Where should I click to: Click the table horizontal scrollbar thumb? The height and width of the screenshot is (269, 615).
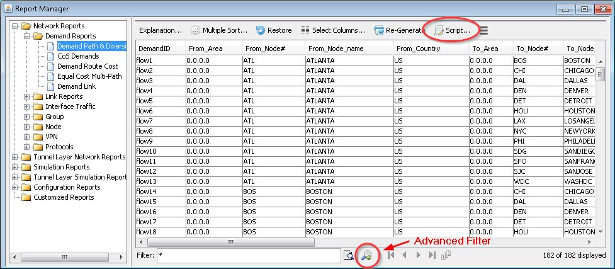(230, 243)
